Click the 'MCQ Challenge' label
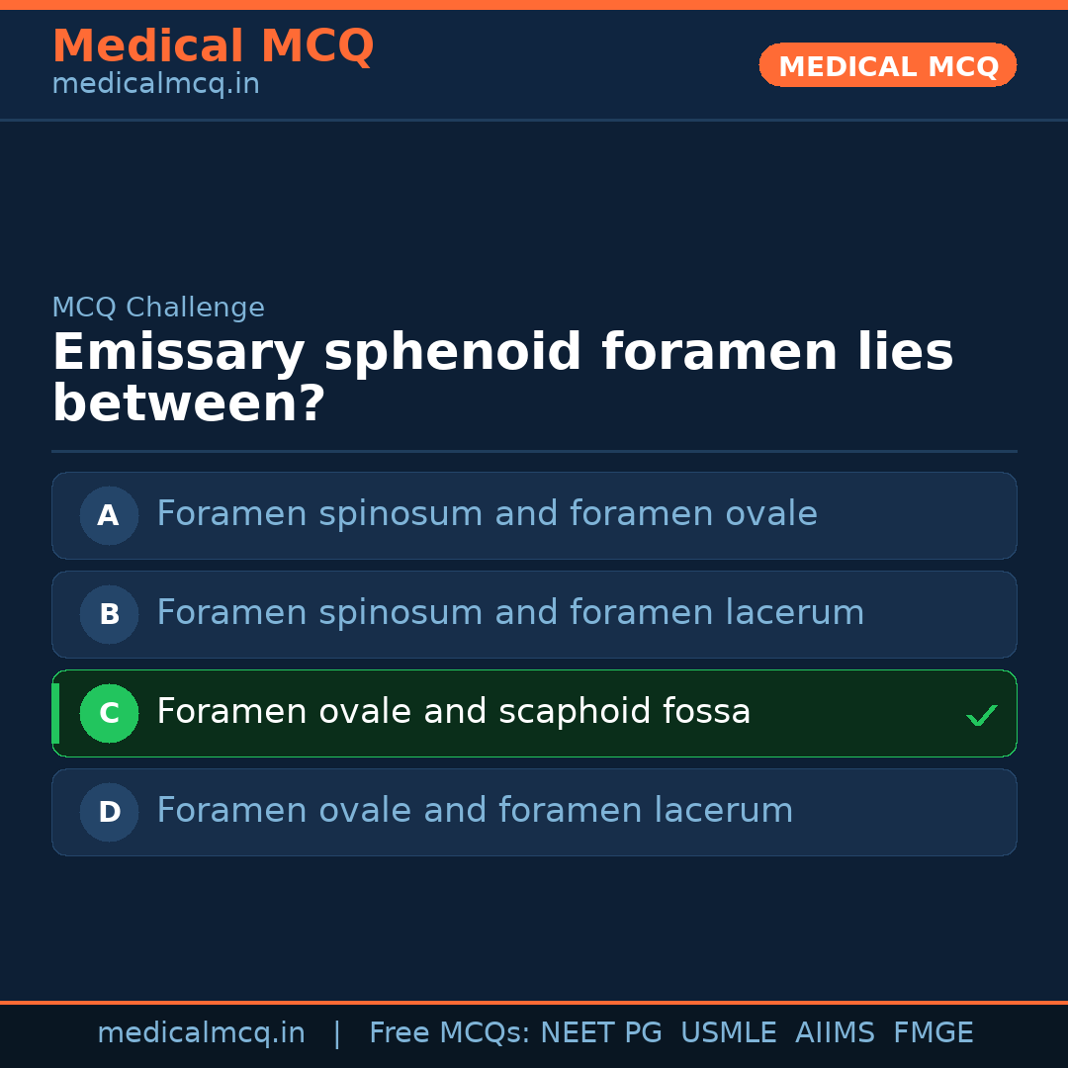Viewport: 1068px width, 1068px height. coord(158,308)
